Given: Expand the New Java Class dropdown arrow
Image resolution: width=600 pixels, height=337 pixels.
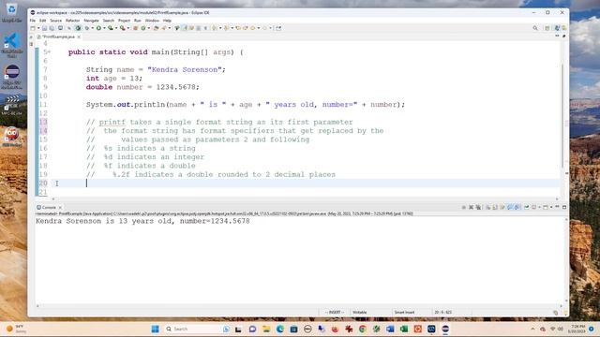Looking at the screenshot, I should click(x=149, y=28).
